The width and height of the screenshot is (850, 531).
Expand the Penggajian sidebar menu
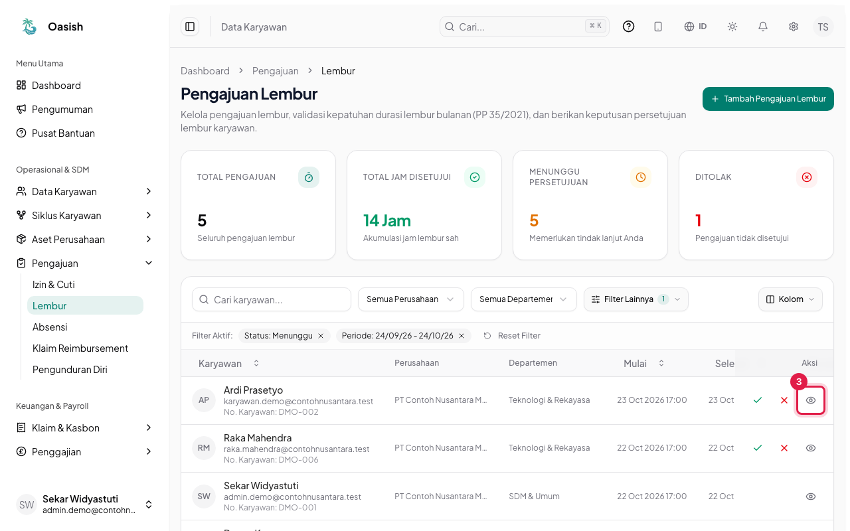click(85, 452)
